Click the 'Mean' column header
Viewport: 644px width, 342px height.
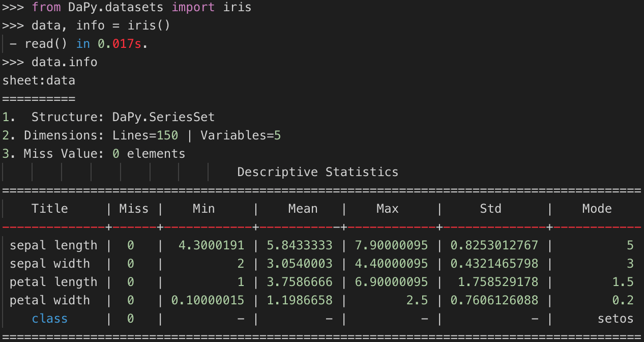click(303, 209)
